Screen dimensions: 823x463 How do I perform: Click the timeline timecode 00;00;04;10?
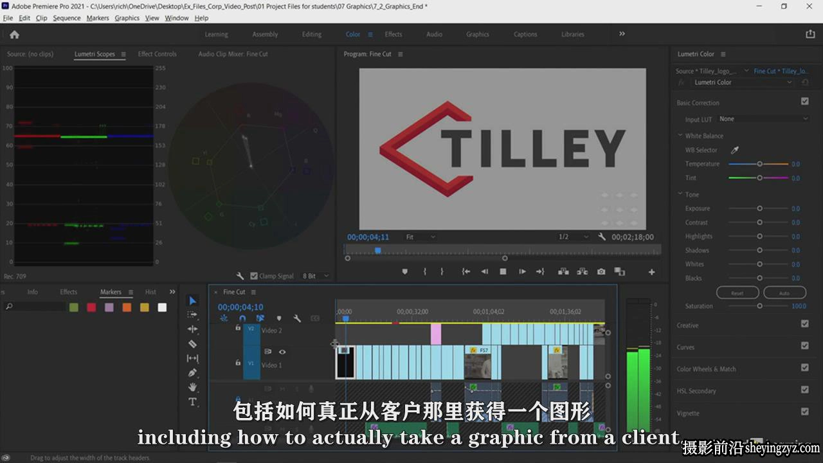tap(240, 307)
